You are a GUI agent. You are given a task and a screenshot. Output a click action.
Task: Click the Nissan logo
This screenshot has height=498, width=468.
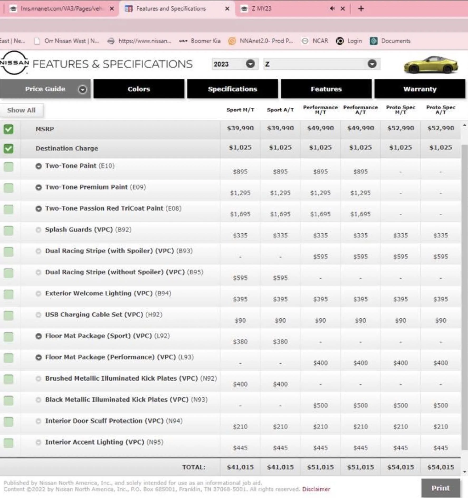tap(14, 63)
